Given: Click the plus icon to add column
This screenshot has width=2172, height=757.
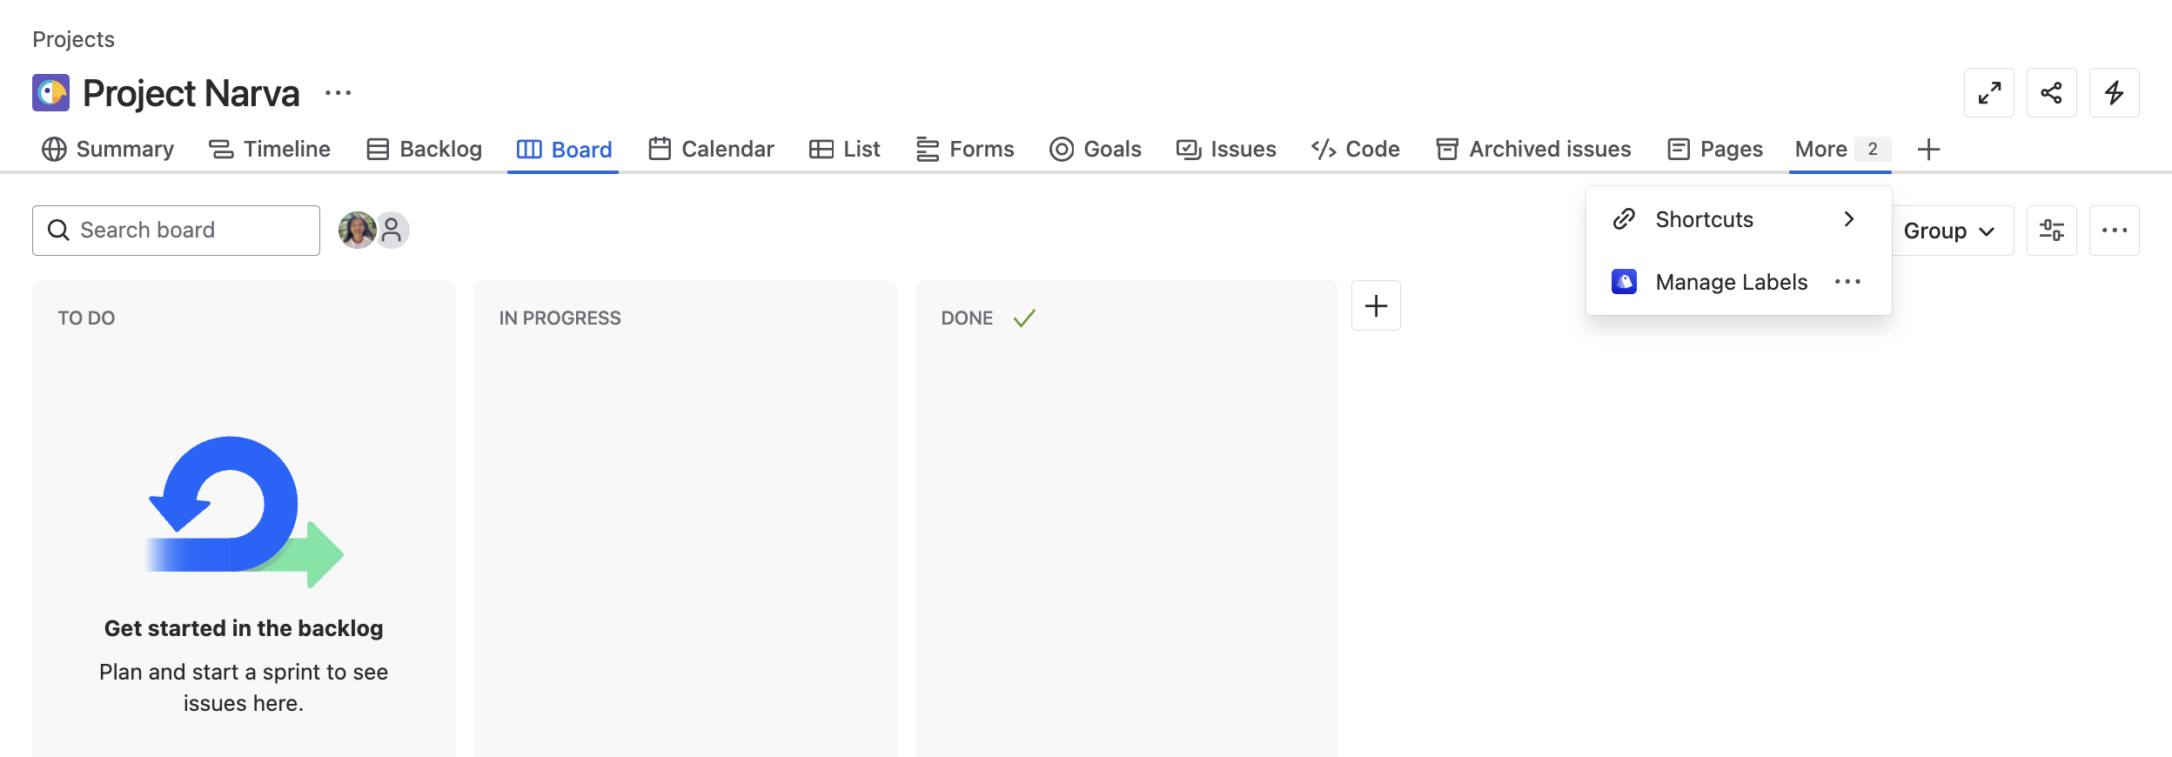Looking at the screenshot, I should point(1376,305).
